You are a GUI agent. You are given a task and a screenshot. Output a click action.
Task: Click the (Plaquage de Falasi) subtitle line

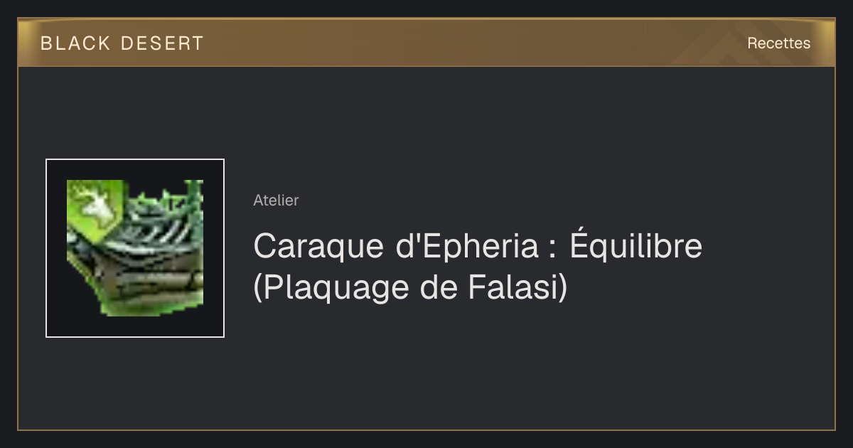411,287
